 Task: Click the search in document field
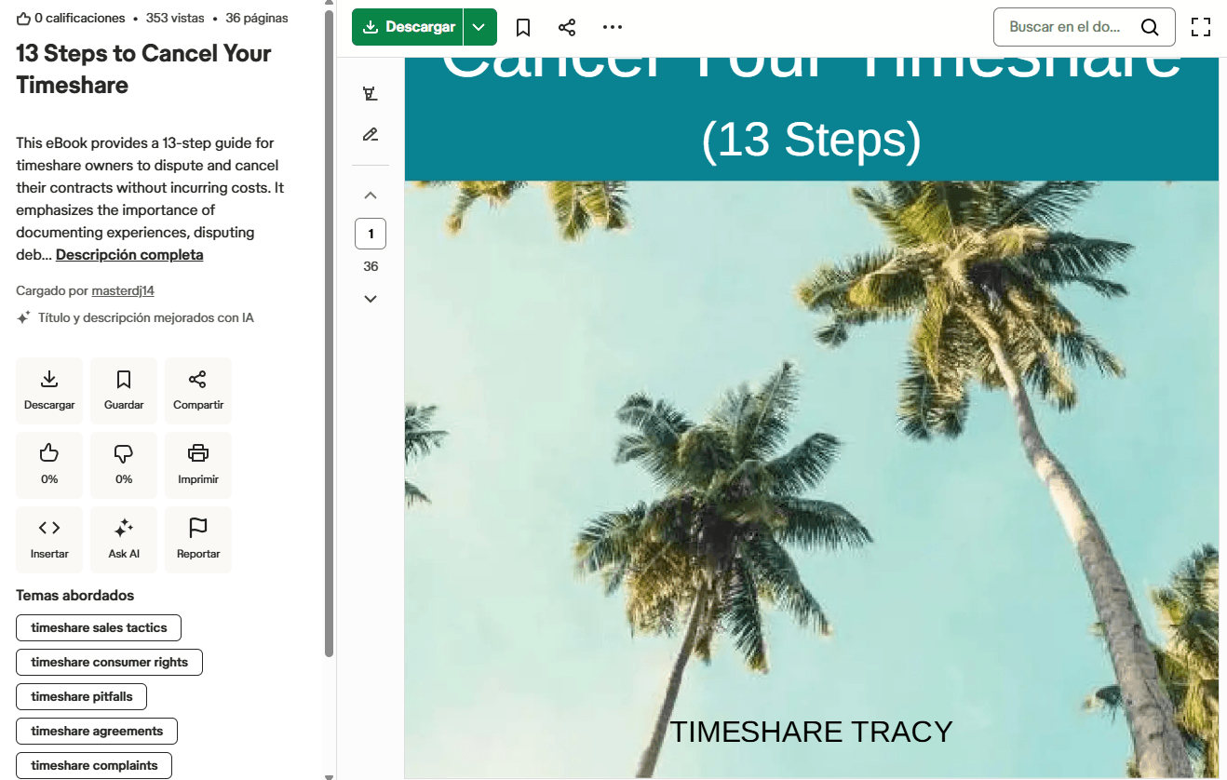(1066, 27)
